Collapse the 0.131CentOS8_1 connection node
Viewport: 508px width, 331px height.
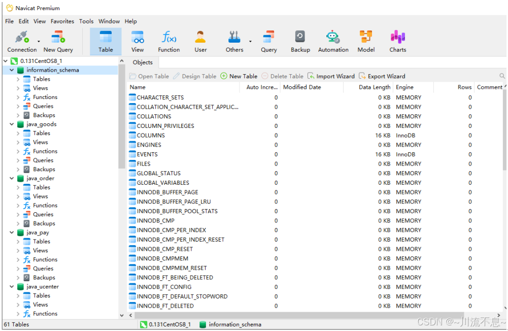coord(6,61)
